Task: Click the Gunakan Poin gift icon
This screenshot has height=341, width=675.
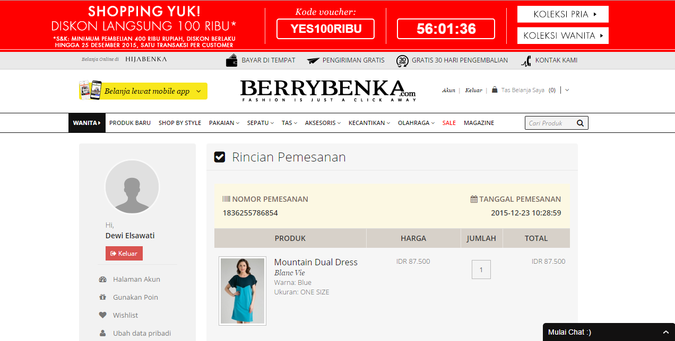Action: [103, 298]
